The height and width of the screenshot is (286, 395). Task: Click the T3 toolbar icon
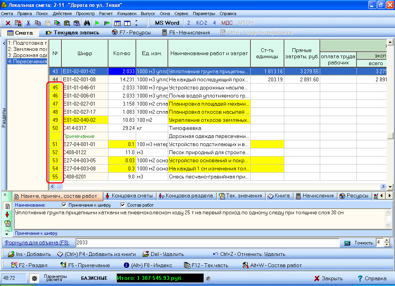[118, 23]
